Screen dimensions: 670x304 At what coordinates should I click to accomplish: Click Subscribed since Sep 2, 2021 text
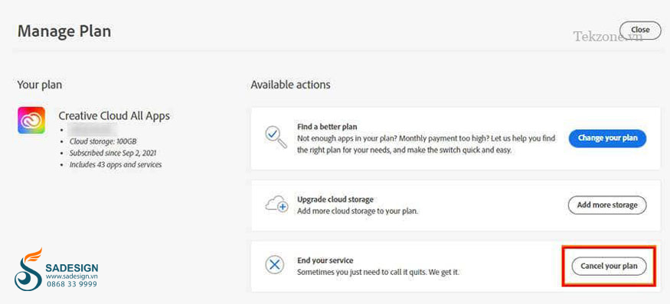[113, 153]
